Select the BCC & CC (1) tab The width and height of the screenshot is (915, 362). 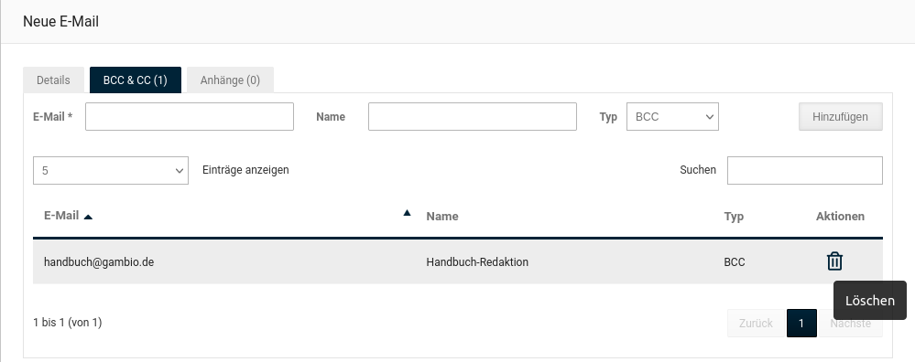[x=136, y=80]
